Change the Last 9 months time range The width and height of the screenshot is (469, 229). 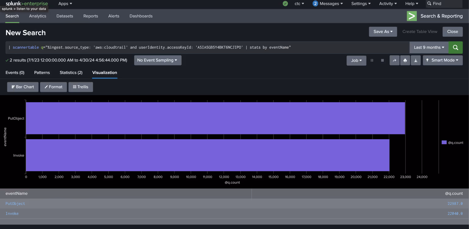429,47
